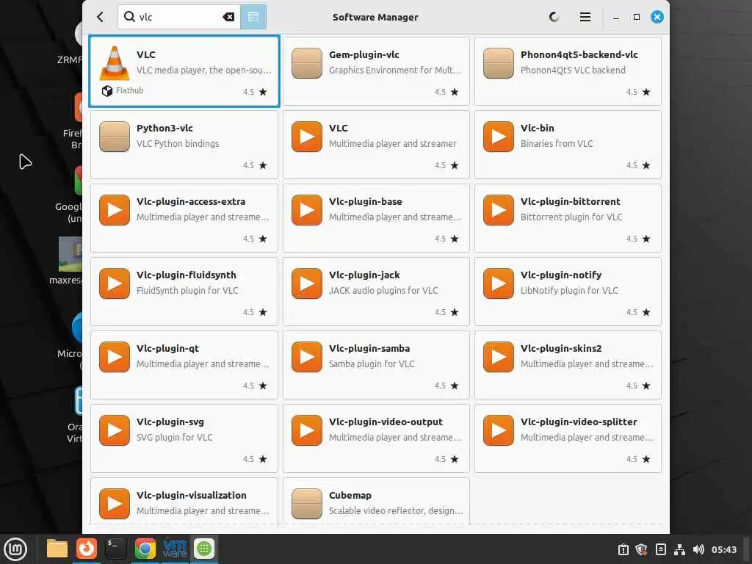Click the Vlc-plugin-access-extra icon
Viewport: 752px width, 564px height.
point(114,209)
